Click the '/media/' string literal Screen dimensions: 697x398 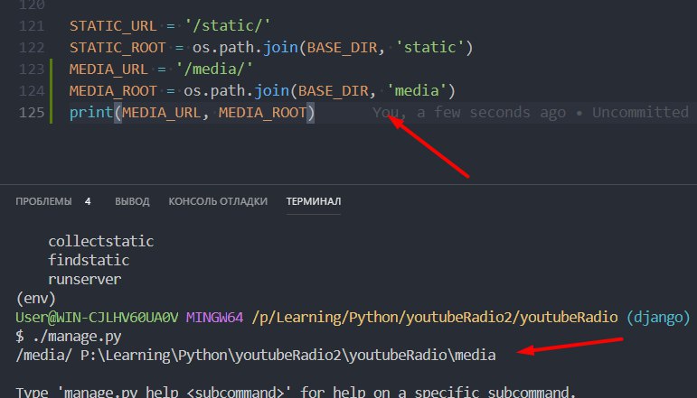coord(214,69)
